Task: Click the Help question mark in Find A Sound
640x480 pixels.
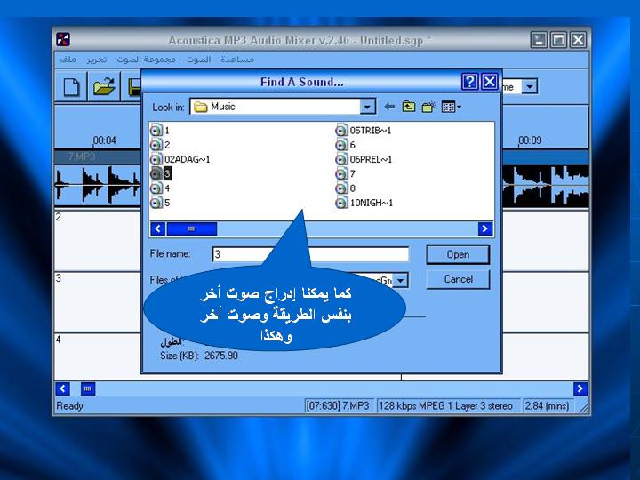Action: (470, 82)
